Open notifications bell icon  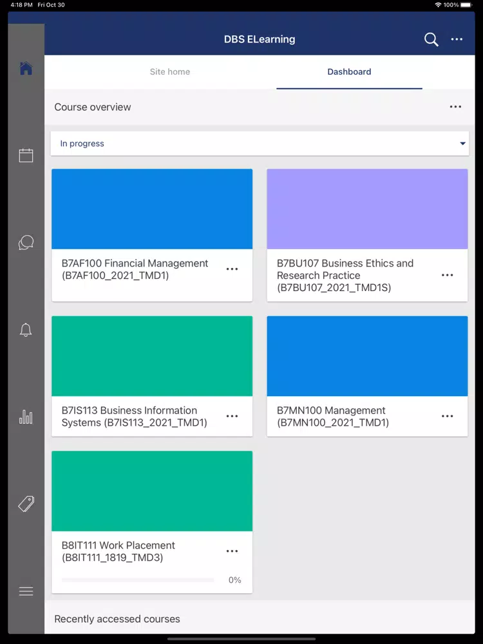tap(26, 330)
